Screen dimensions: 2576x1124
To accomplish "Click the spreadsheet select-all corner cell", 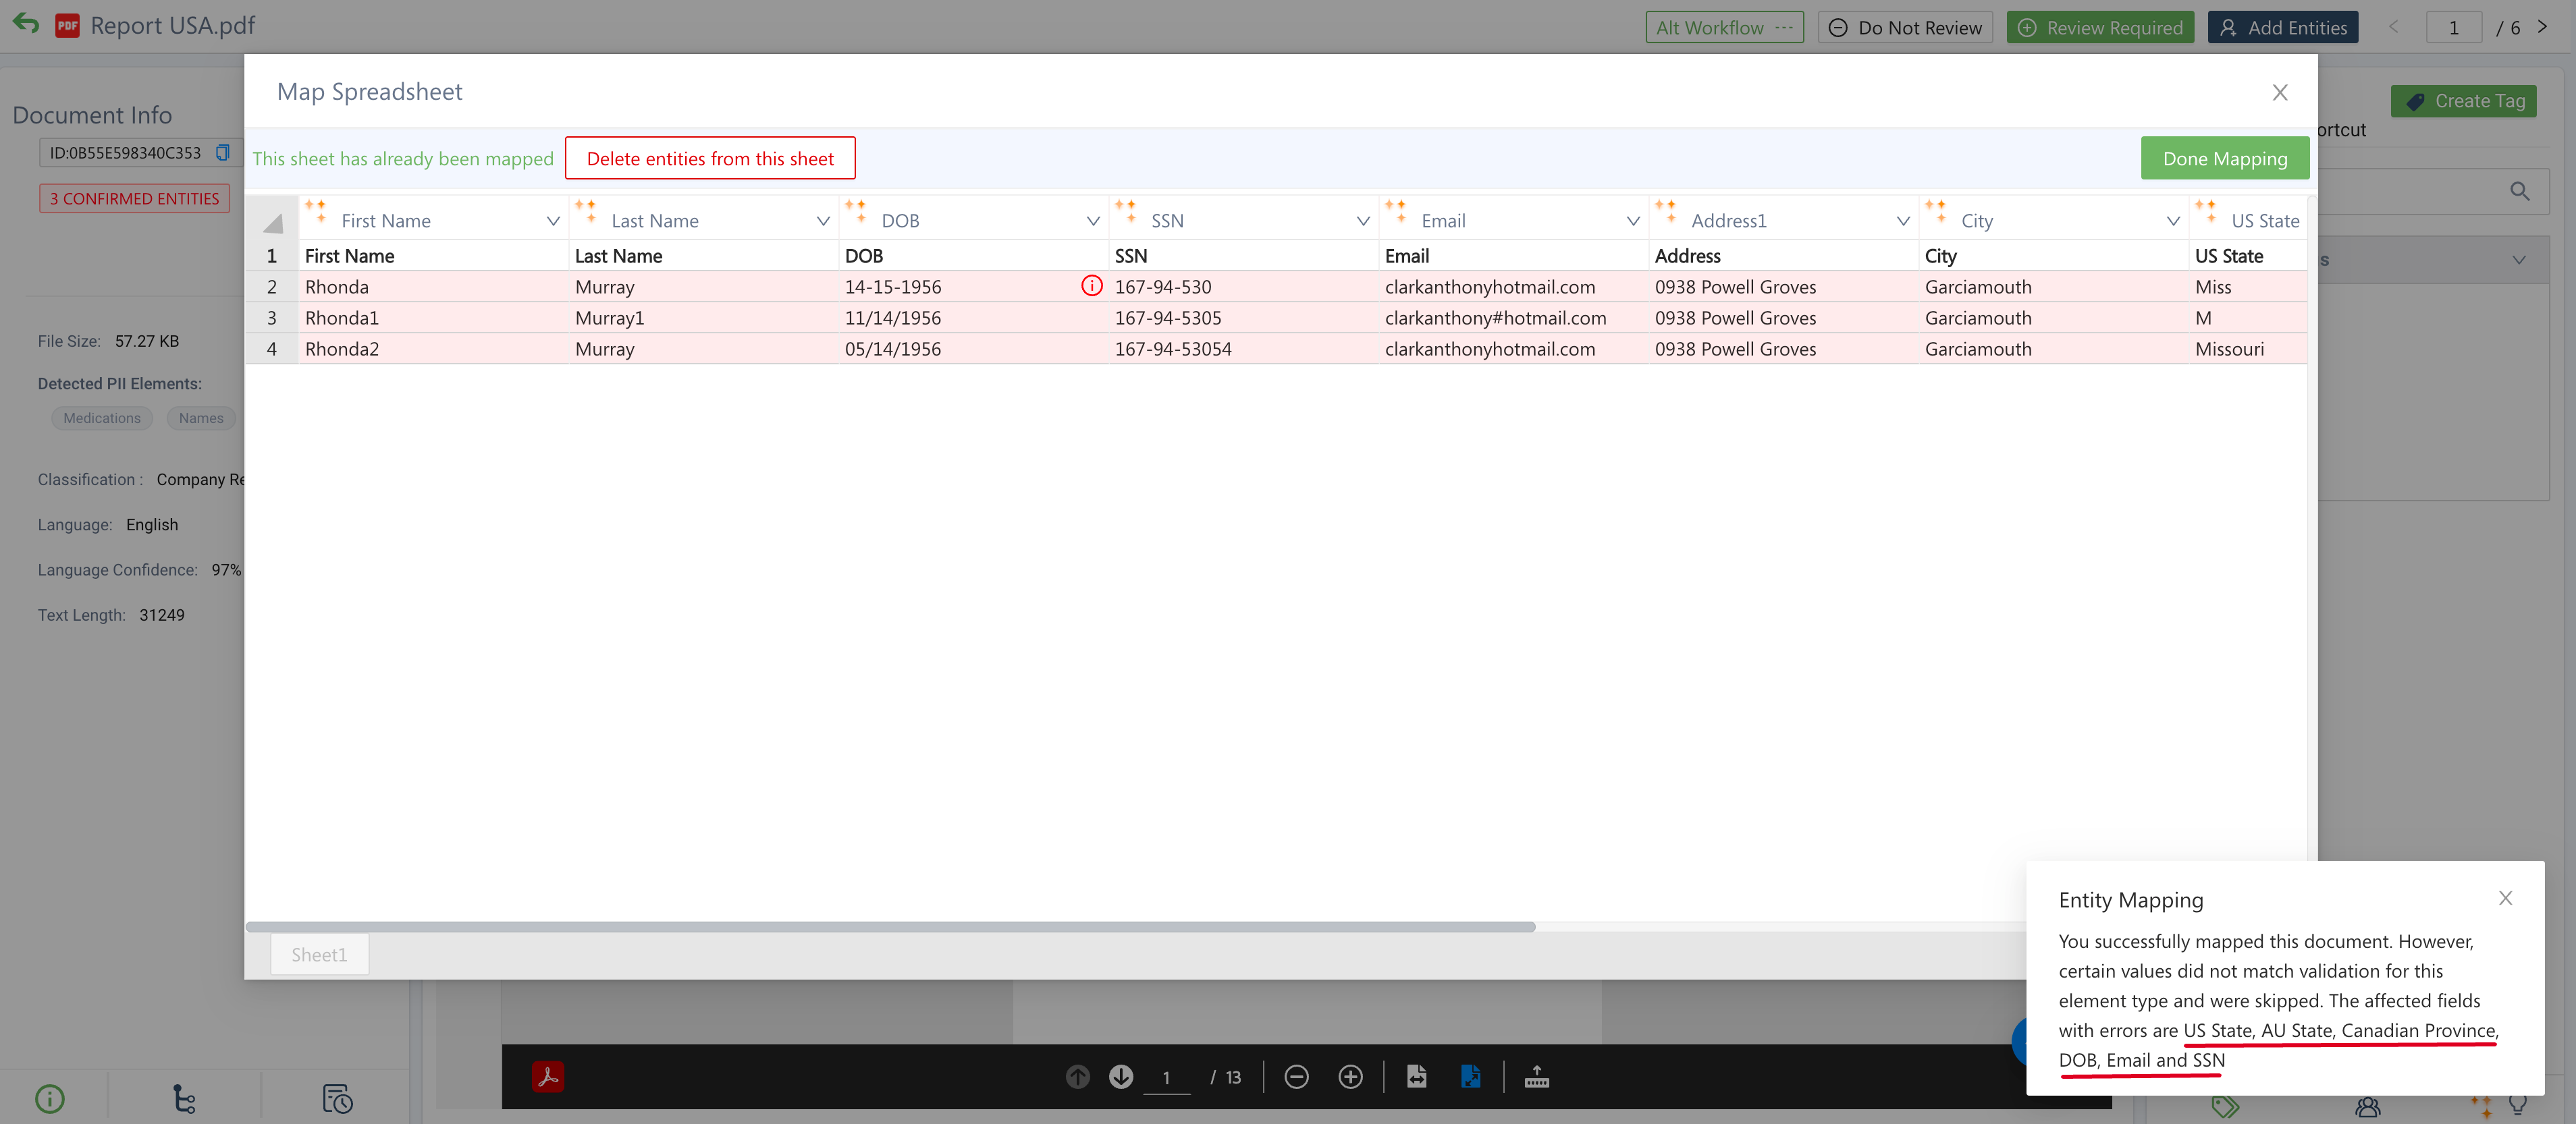I will point(272,222).
